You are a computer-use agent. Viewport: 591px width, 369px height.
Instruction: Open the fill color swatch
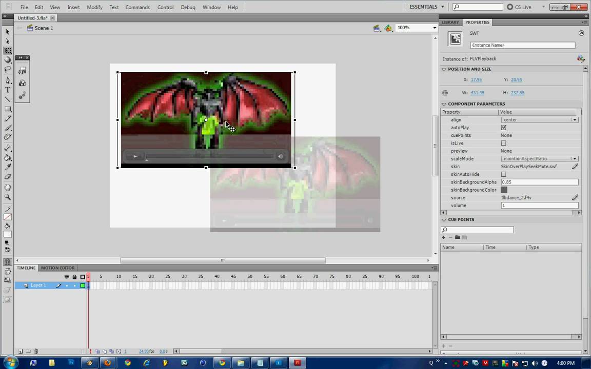coord(8,234)
